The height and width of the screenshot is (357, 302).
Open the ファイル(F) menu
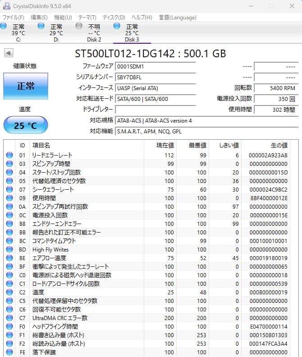click(13, 18)
